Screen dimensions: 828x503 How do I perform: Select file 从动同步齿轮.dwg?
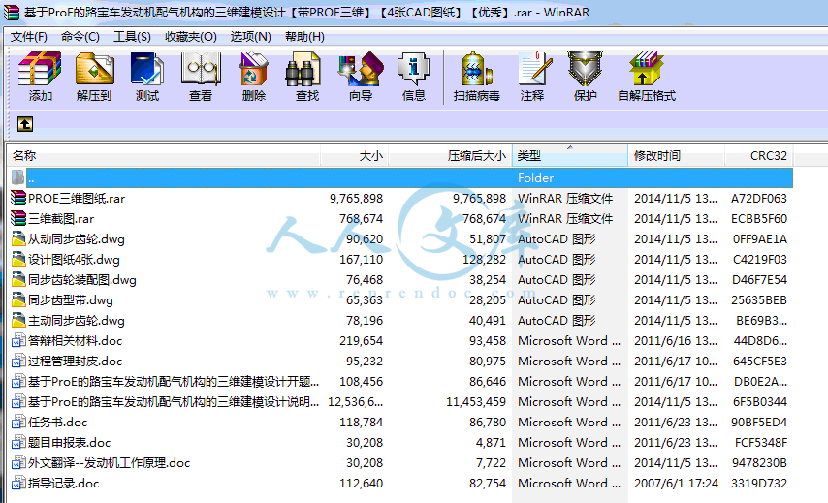point(77,239)
